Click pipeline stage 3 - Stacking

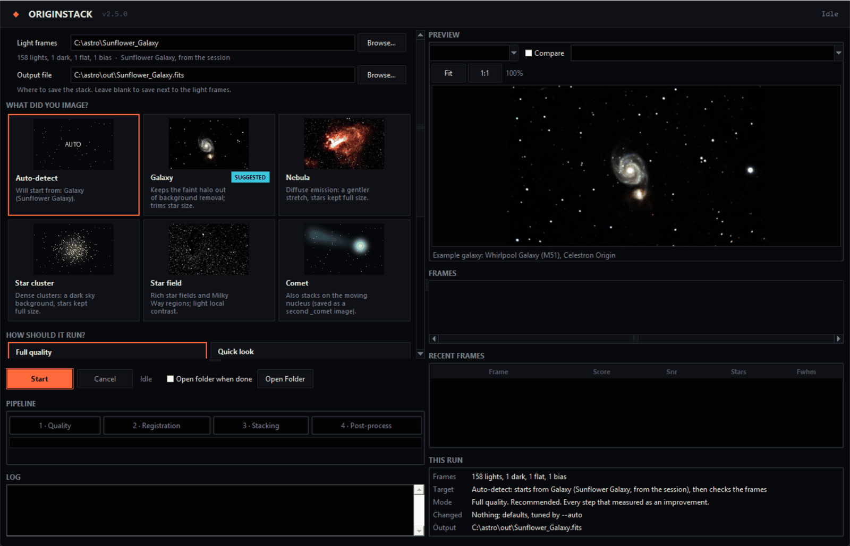[x=261, y=426]
